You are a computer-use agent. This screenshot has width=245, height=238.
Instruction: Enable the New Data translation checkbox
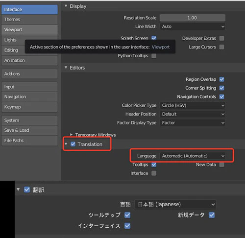click(221, 165)
